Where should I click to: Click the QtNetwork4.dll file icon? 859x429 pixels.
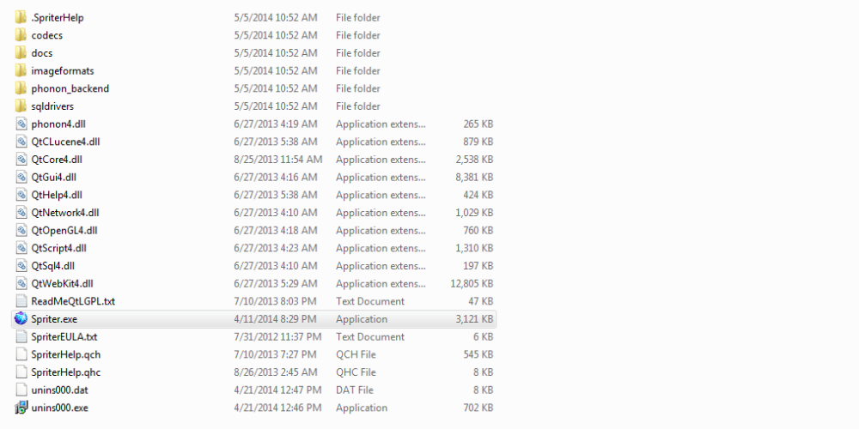point(21,212)
